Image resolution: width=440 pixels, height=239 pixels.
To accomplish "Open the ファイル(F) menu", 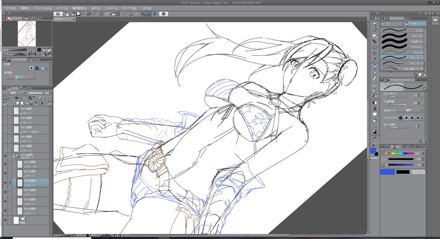I will (x=11, y=8).
